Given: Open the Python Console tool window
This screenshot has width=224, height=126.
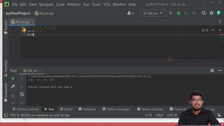Looking at the screenshot, I should (x=150, y=109).
